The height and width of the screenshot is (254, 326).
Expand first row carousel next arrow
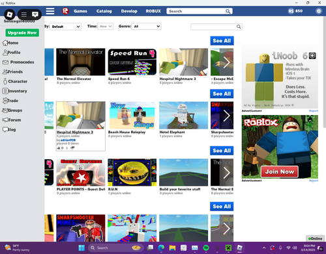[x=226, y=62]
